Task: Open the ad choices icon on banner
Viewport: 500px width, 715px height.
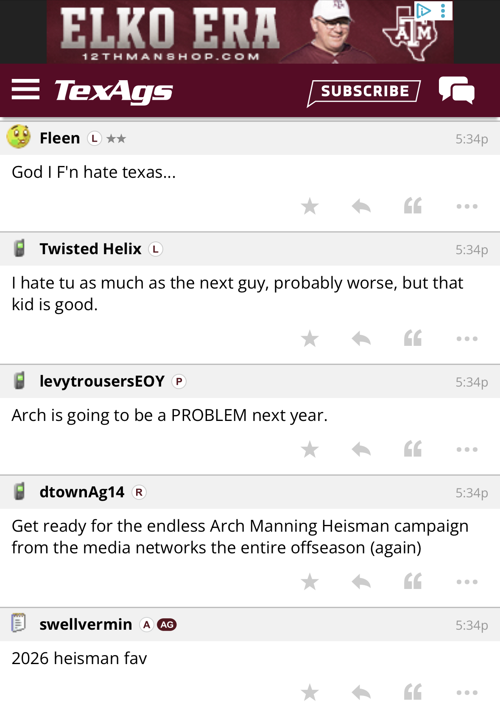Action: [x=423, y=10]
